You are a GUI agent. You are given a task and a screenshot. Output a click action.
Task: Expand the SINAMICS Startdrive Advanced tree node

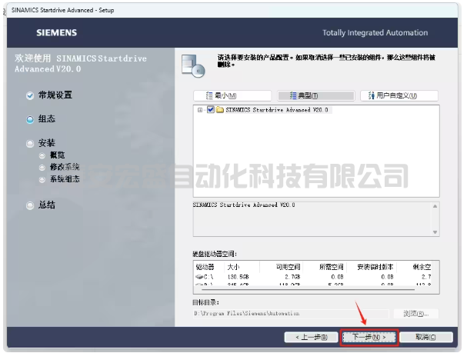(x=201, y=110)
